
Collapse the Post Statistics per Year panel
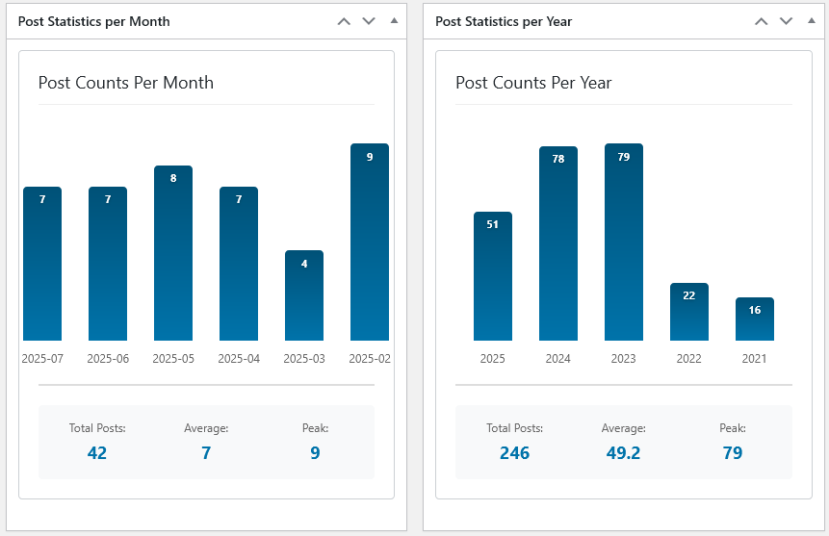[x=812, y=21]
